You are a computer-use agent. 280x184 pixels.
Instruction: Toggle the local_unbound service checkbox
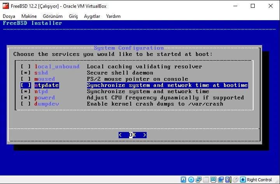tap(26, 67)
